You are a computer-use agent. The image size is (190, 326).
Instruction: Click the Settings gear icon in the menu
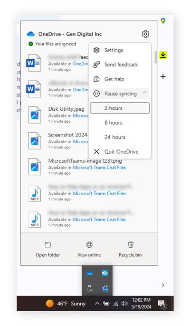[x=96, y=50]
